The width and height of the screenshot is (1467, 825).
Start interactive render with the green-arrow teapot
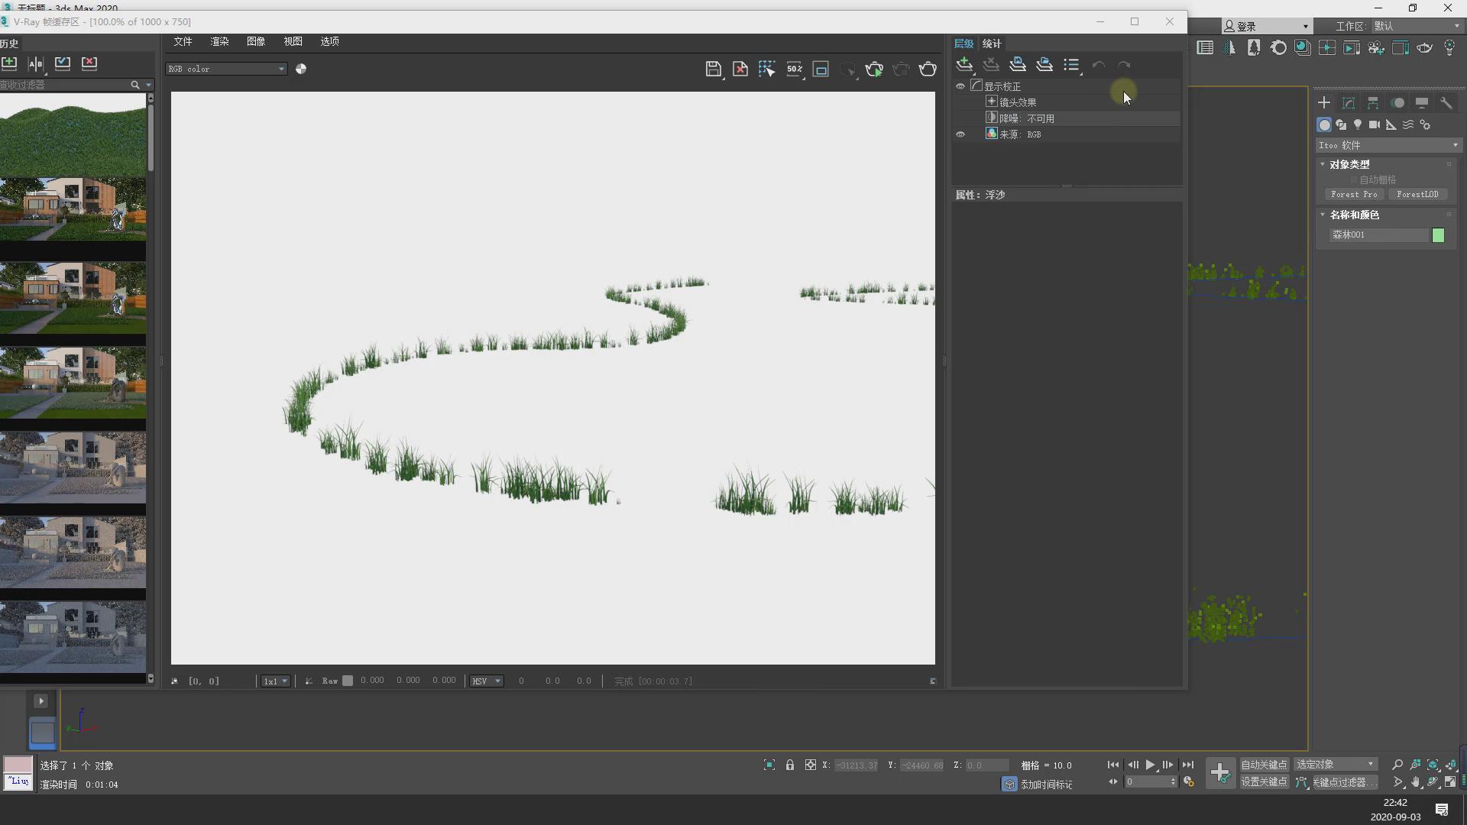(x=874, y=70)
